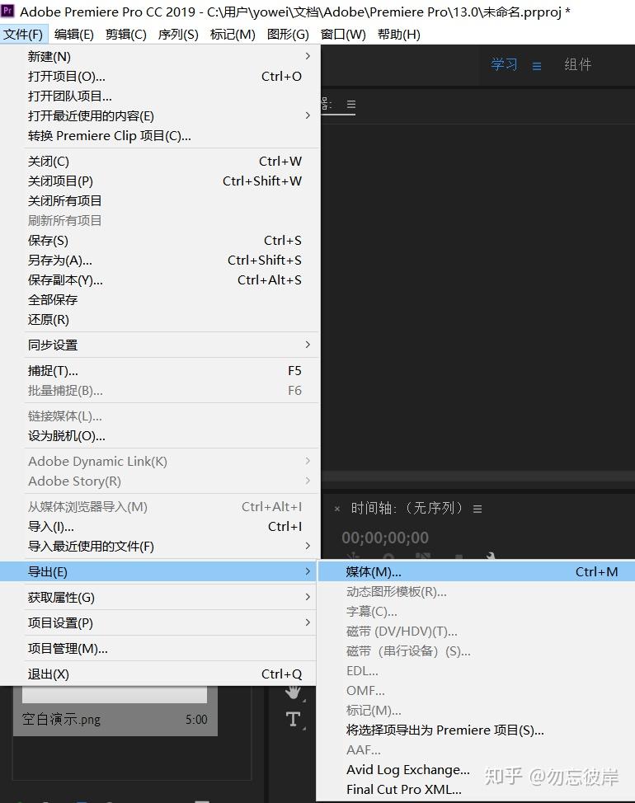The image size is (635, 803).
Task: Select 空白演示.png thumbnail in project panel
Action: pyautogui.click(x=115, y=711)
